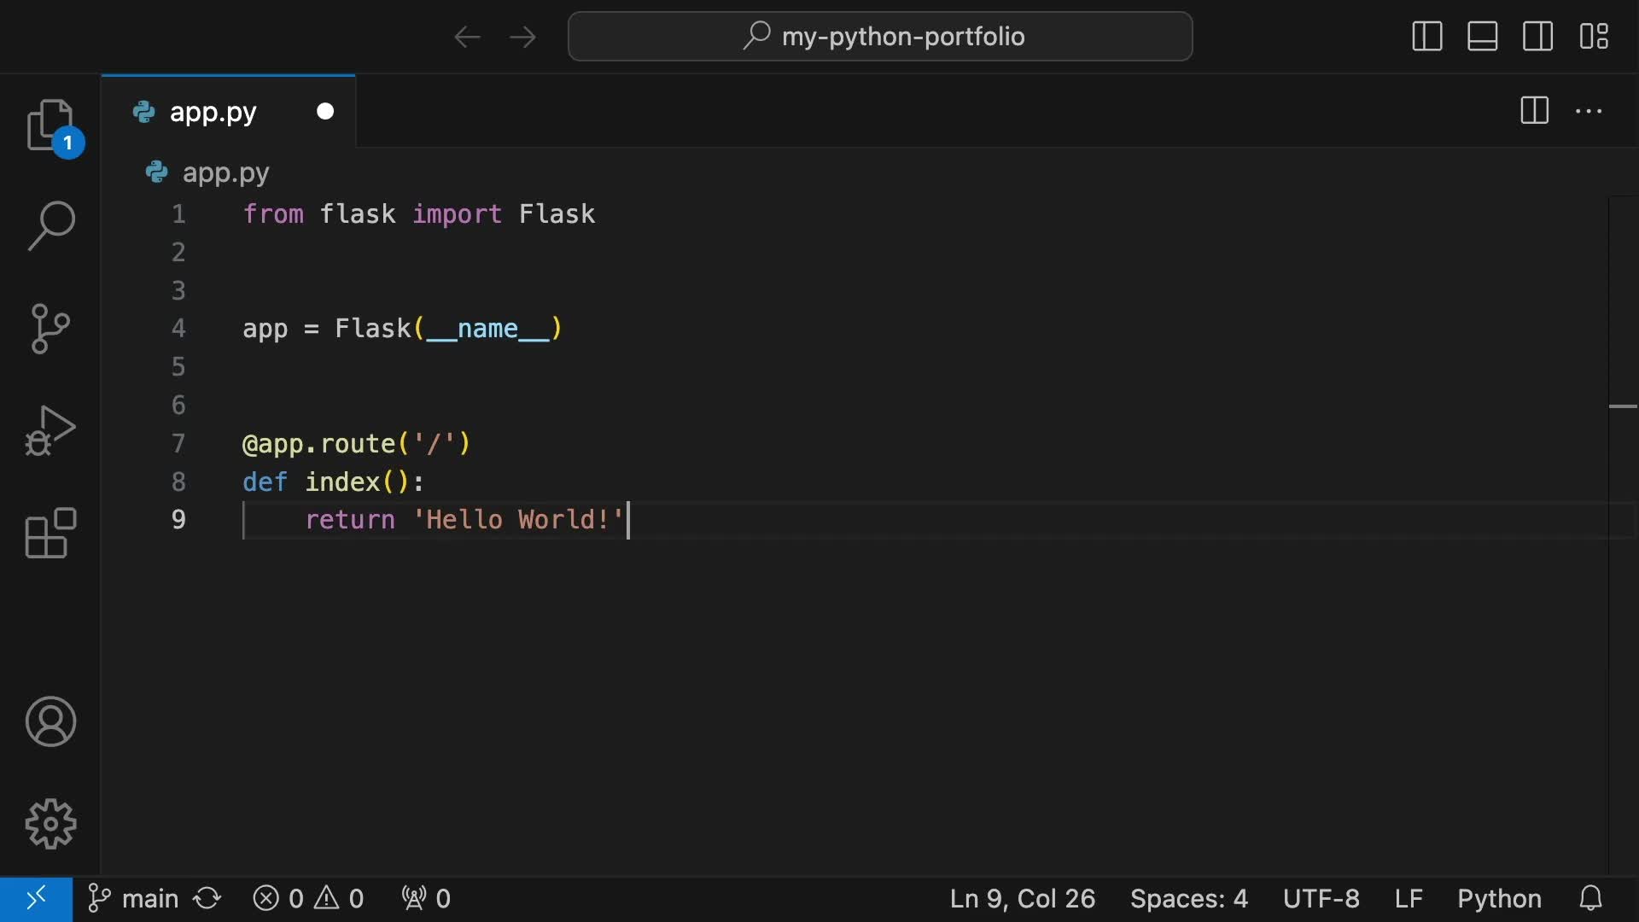Screen dimensions: 1639x922
Task: Open Run and Debug view
Action: [x=50, y=430]
